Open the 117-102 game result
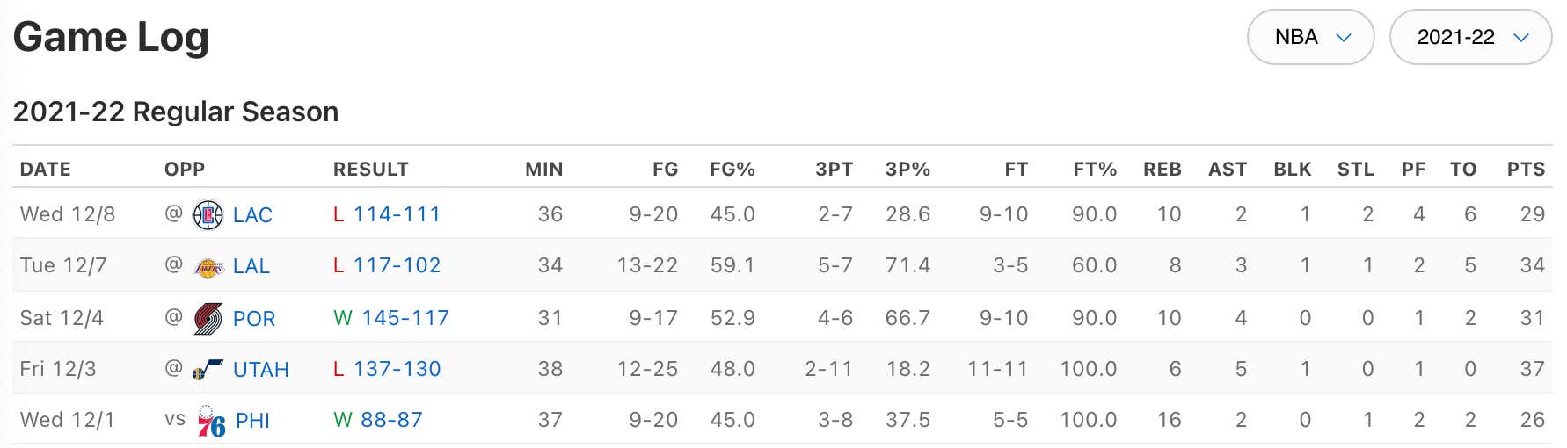Screen dimensions: 1567x448 397,265
